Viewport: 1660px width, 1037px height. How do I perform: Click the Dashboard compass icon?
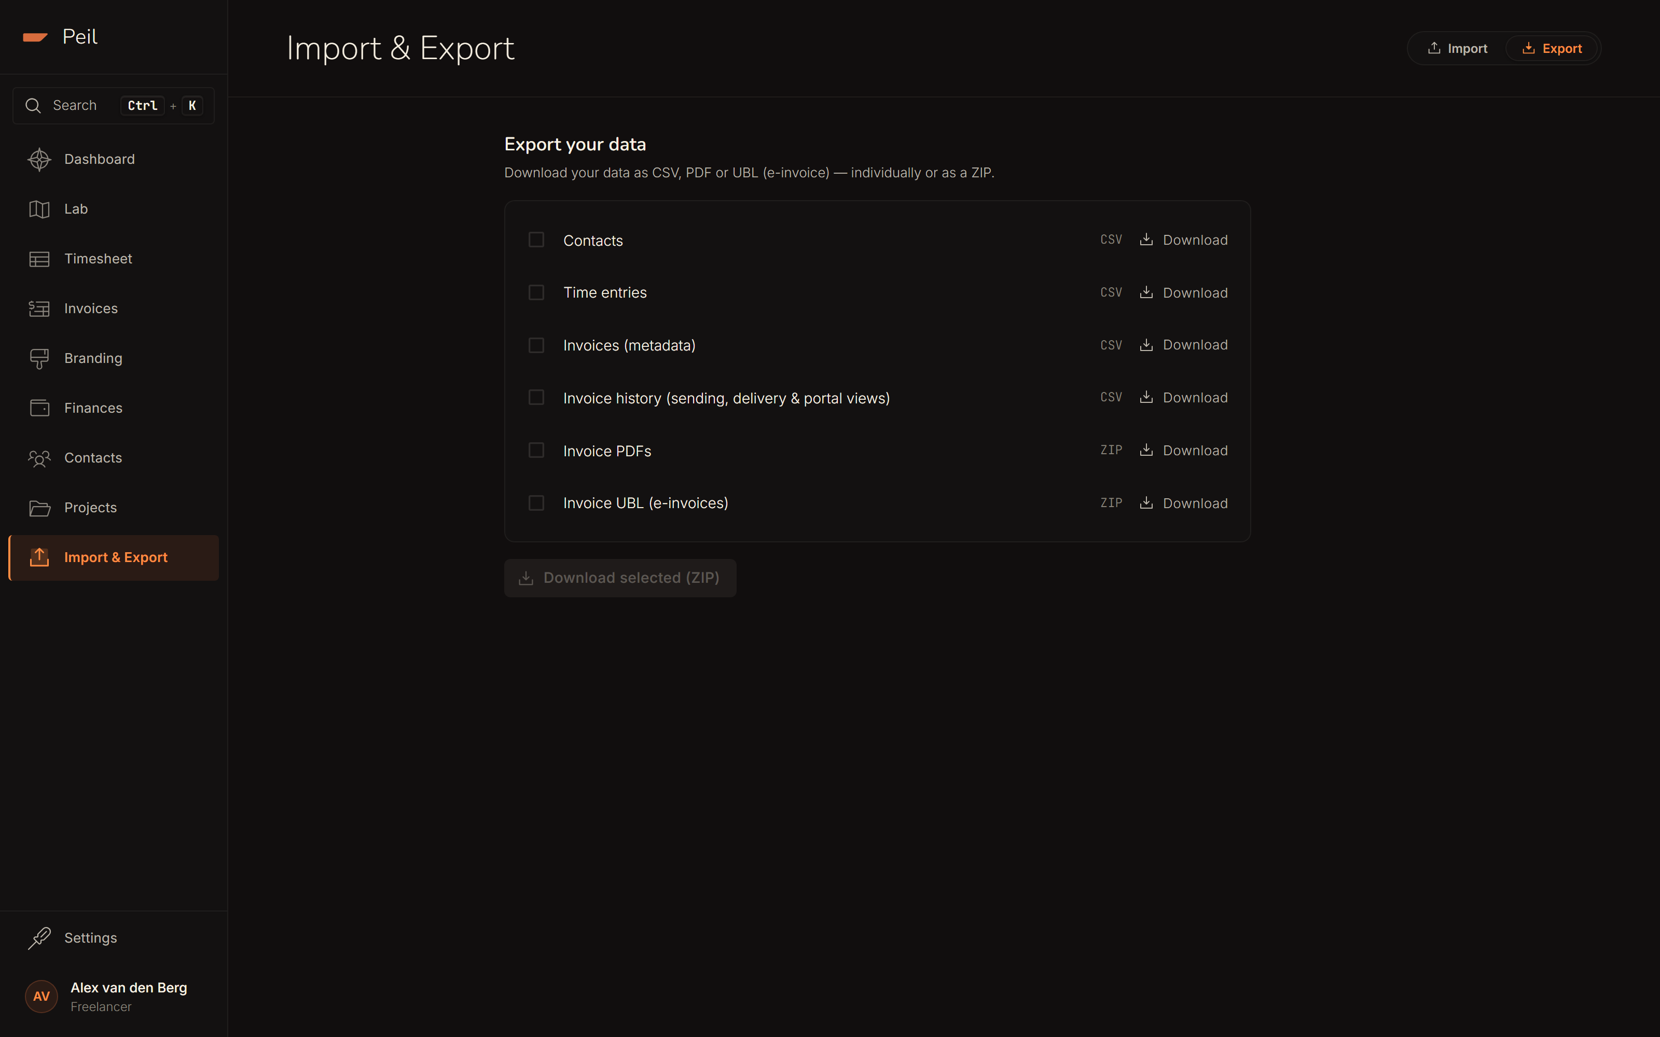(x=39, y=159)
